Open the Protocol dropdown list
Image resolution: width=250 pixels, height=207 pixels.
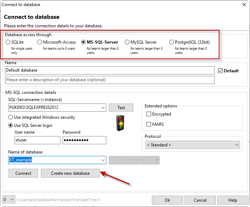(x=236, y=145)
